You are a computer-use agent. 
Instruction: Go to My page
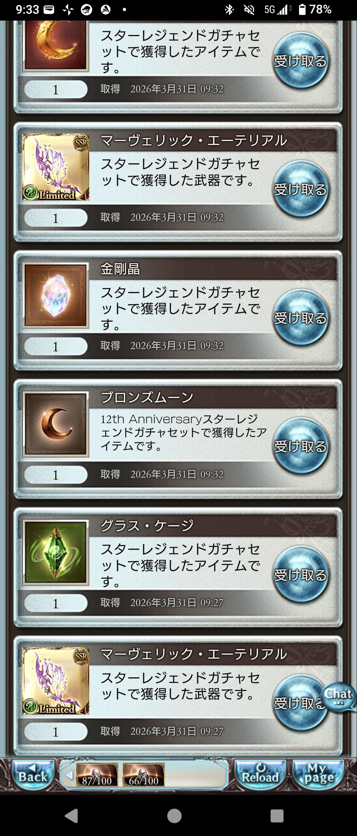319,775
